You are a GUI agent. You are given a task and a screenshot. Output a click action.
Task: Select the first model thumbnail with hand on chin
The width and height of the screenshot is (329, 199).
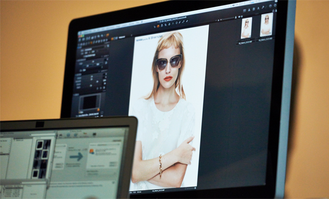(246, 28)
